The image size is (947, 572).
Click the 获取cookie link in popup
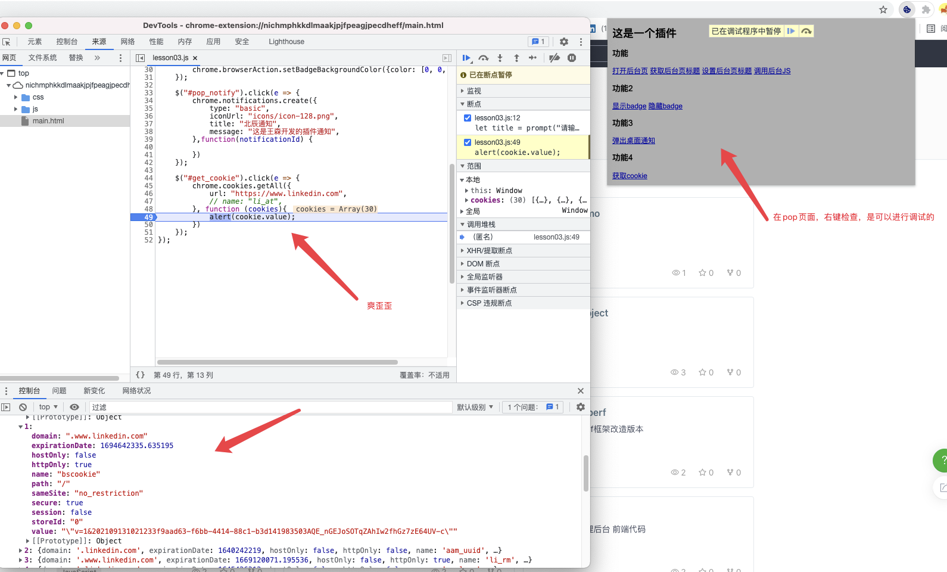[630, 176]
